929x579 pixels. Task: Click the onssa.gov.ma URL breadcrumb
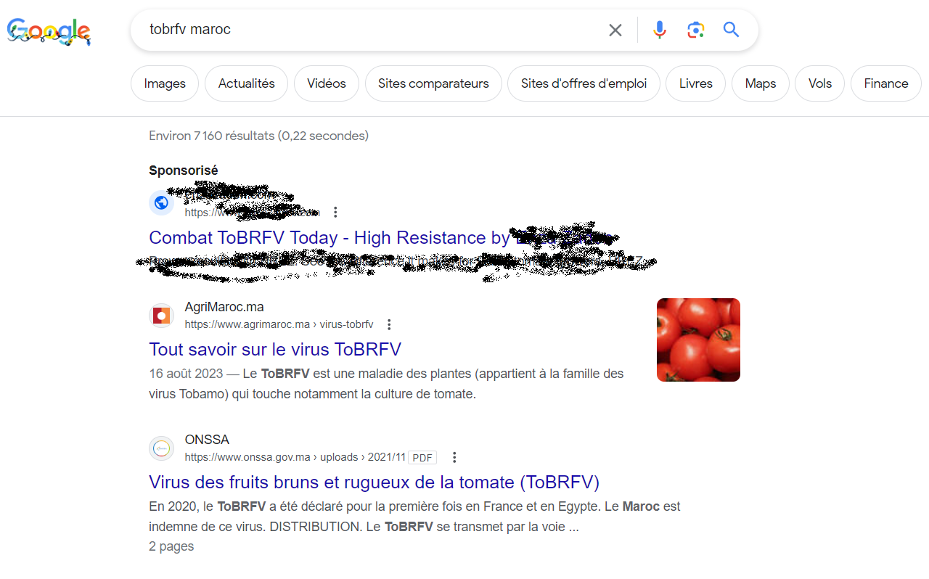tap(295, 457)
